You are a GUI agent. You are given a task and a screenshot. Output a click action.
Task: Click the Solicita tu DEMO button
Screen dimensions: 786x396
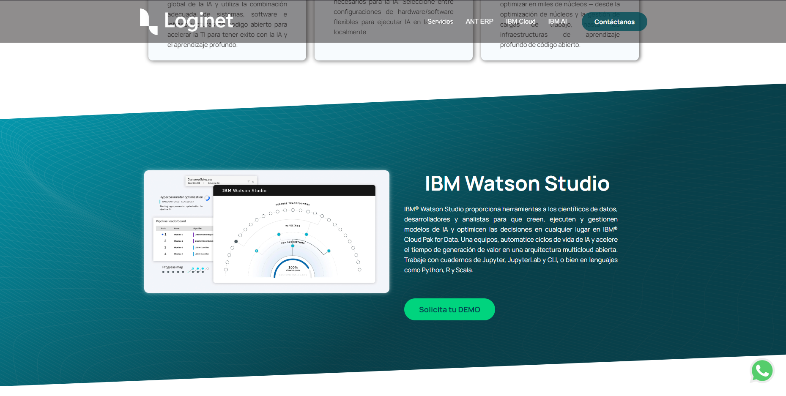[x=449, y=309]
